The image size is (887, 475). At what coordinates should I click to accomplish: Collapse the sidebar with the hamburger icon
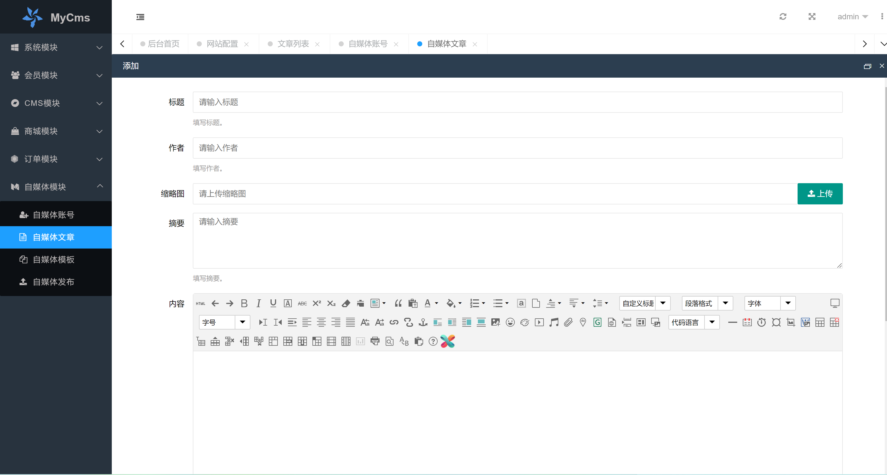click(140, 17)
